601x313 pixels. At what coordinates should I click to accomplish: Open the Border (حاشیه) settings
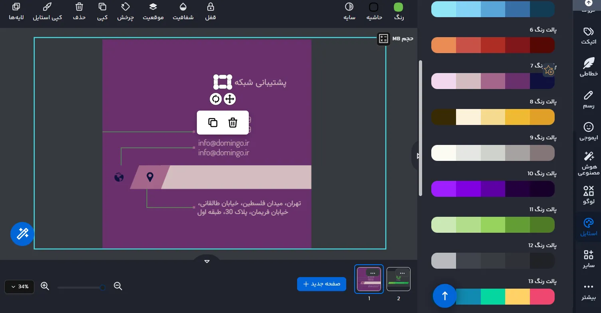374,11
